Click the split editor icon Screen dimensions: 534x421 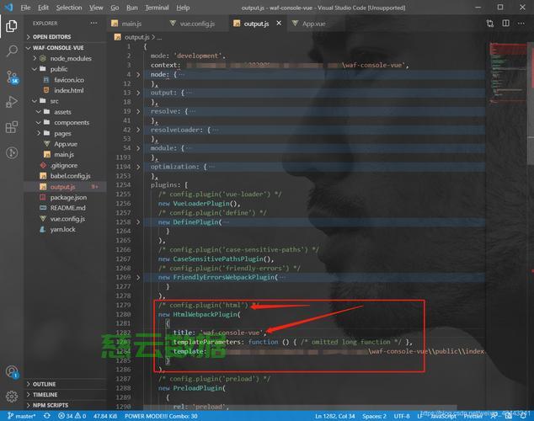pos(491,24)
